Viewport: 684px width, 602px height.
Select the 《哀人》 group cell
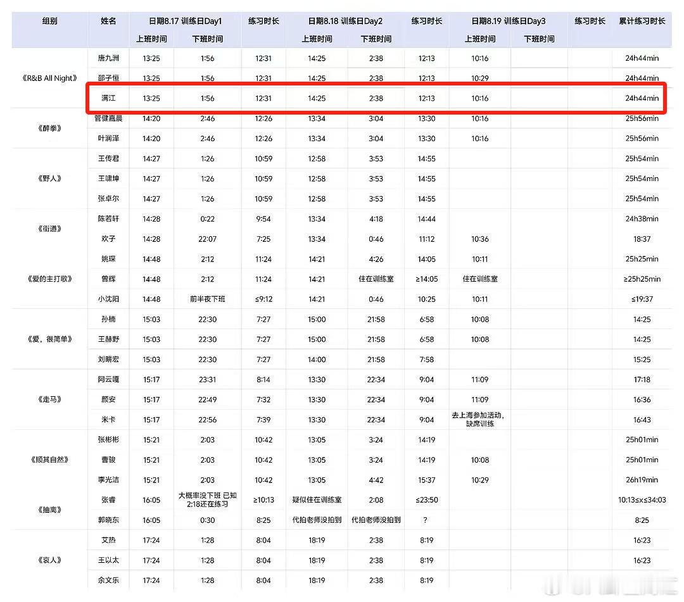coord(50,560)
